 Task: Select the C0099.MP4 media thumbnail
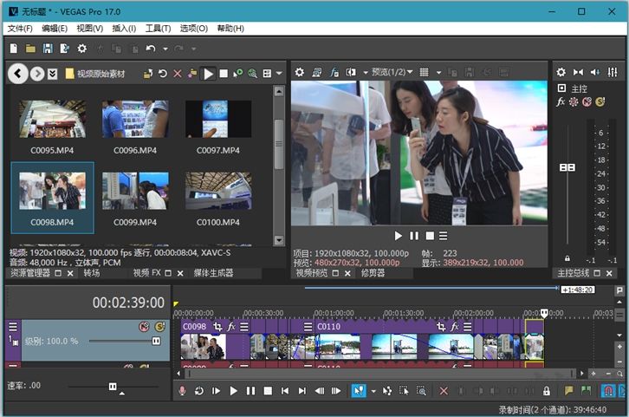[134, 190]
